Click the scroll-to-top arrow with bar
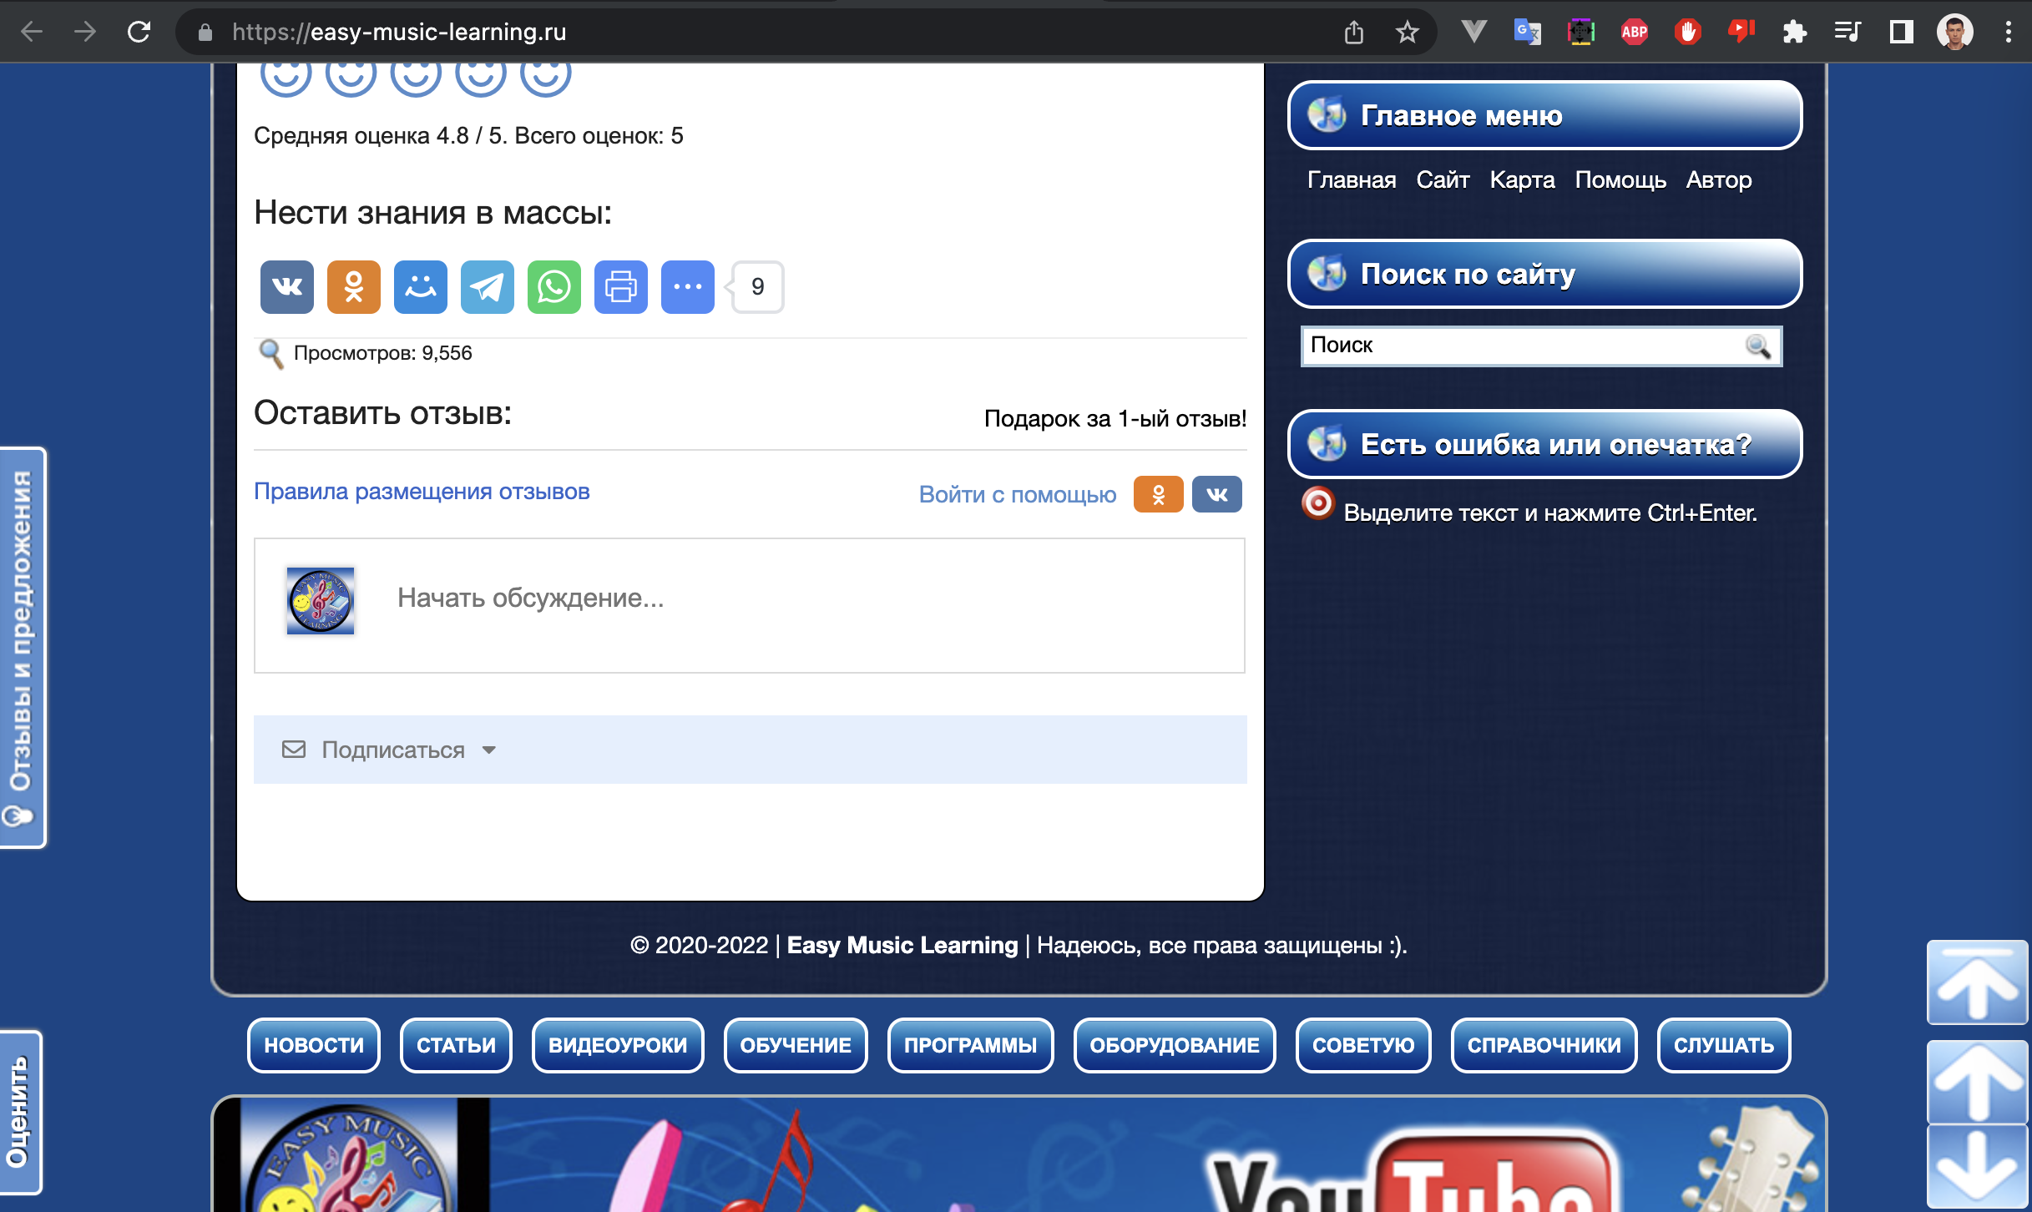2032x1212 pixels. coord(1976,982)
